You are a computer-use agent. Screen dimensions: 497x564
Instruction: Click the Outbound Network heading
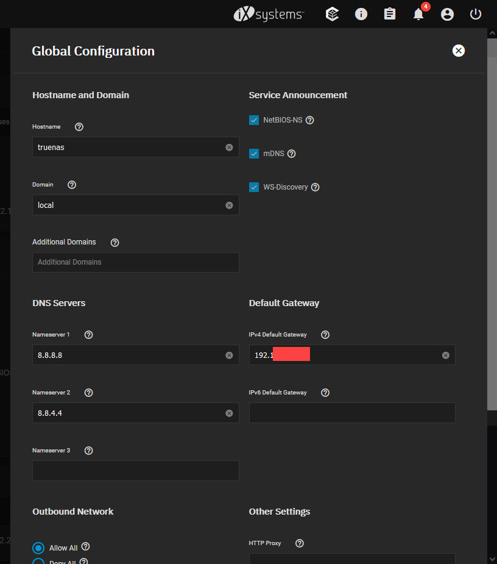pyautogui.click(x=73, y=512)
